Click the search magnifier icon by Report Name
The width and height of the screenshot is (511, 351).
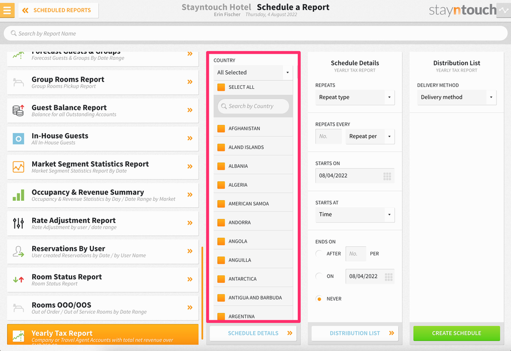click(14, 33)
